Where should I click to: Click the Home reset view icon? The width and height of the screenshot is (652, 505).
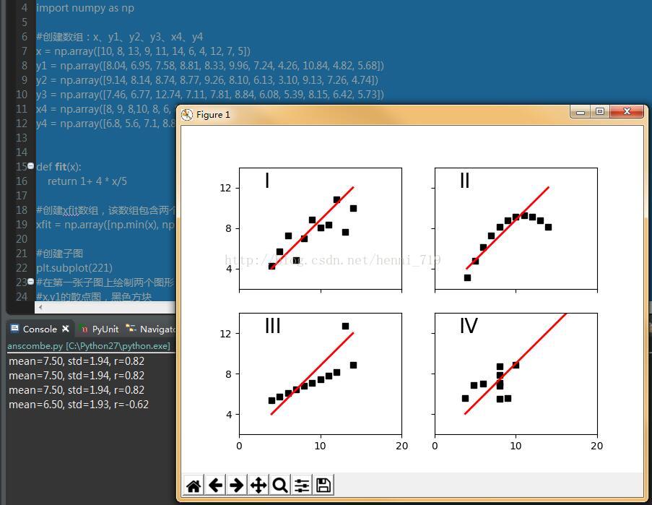[x=194, y=485]
